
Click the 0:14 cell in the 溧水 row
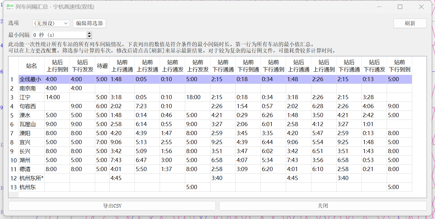tap(147, 115)
